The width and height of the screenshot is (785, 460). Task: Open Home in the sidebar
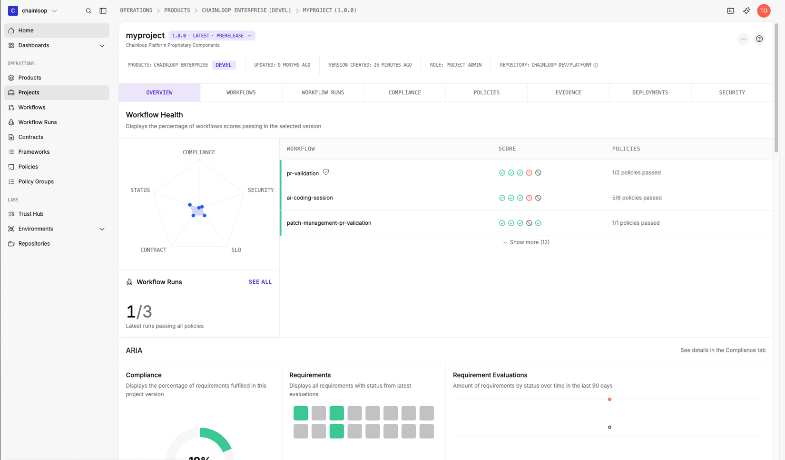(57, 30)
